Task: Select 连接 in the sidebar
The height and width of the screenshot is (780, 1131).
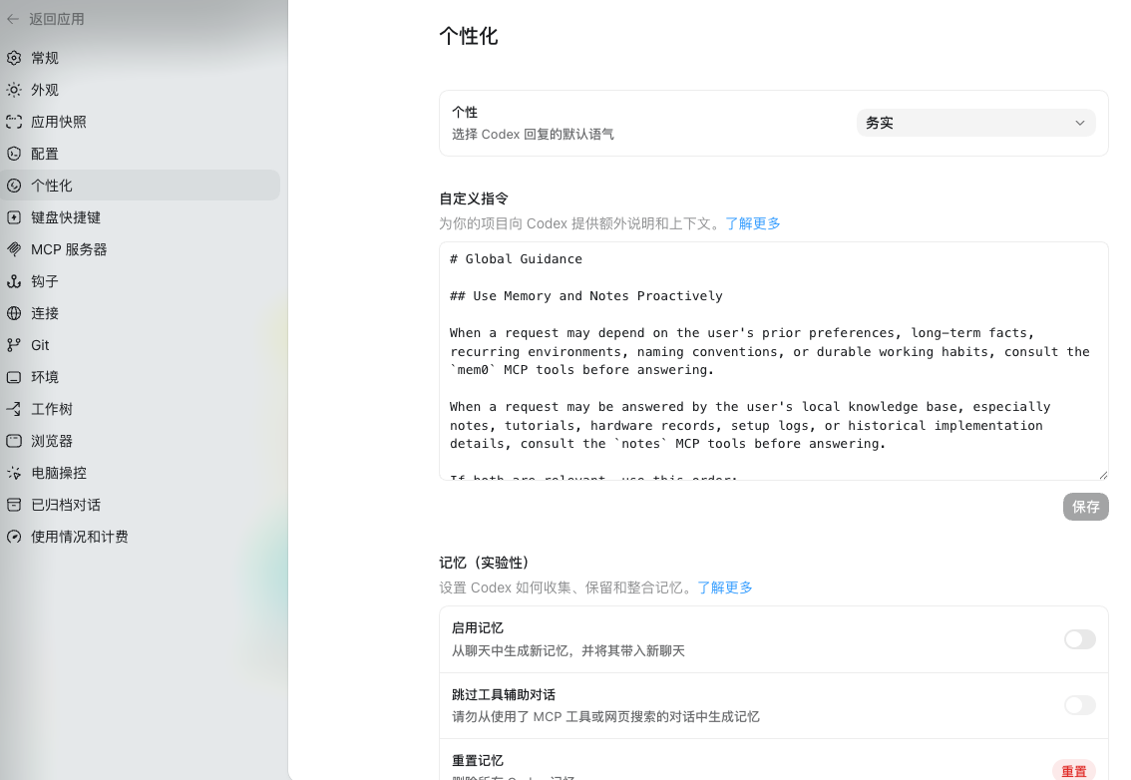Action: click(140, 313)
